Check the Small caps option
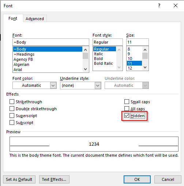184x186 pixels. [127, 101]
